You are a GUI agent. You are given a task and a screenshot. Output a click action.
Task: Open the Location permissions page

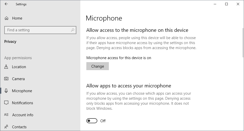coord(19,67)
